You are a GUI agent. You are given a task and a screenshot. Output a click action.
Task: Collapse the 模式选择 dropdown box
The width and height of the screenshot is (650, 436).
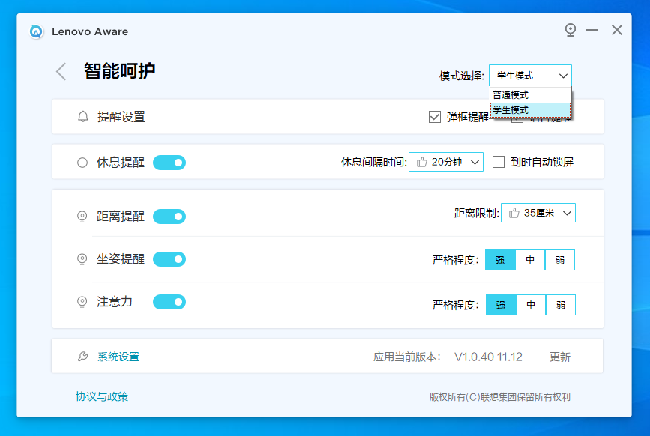click(530, 76)
